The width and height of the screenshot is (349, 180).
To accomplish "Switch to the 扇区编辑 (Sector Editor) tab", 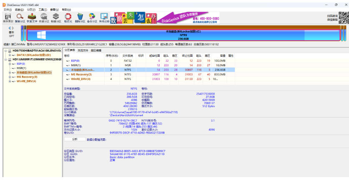I will coord(96,50).
